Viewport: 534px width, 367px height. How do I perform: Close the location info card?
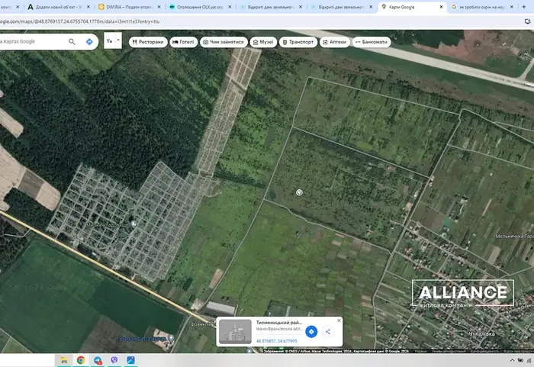(339, 320)
